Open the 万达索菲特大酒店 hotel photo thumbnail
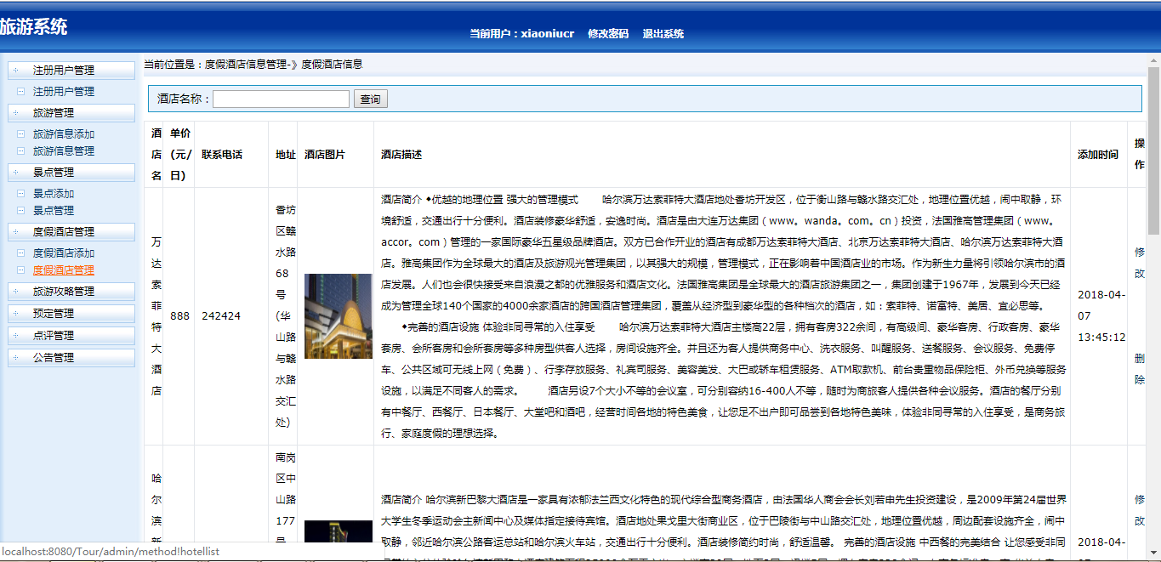The image size is (1161, 562). [339, 315]
